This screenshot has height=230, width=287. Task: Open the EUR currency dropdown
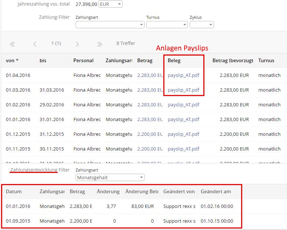coord(110,4)
